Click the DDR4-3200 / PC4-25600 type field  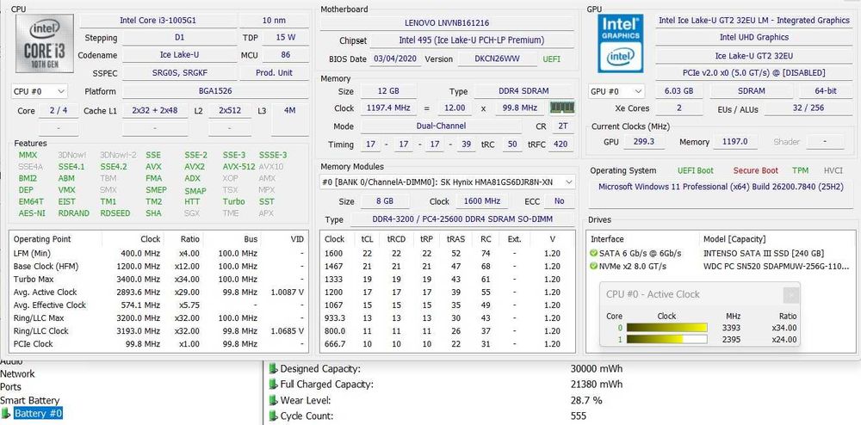(461, 219)
